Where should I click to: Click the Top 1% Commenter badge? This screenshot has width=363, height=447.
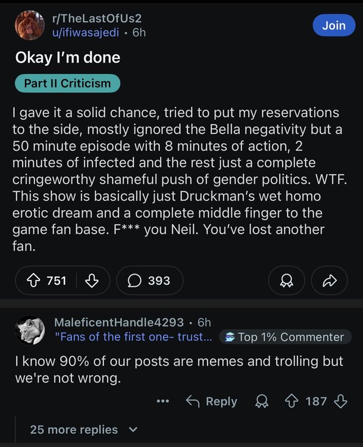(284, 337)
